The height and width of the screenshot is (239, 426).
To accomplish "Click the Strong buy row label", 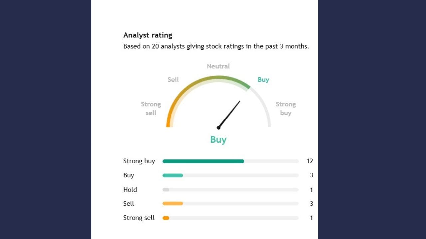I will (139, 161).
